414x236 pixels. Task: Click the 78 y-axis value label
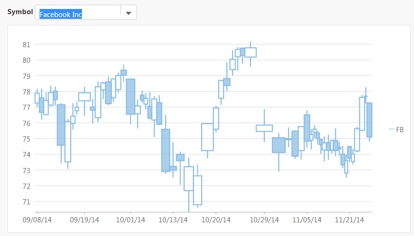(x=26, y=92)
